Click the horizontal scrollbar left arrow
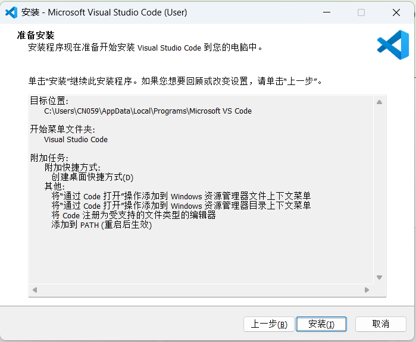The height and width of the screenshot is (342, 416). tap(35, 290)
